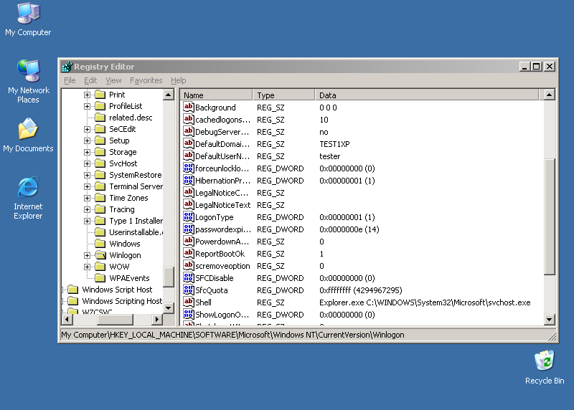
Task: Select the SystemRestore registry key
Action: tap(135, 175)
